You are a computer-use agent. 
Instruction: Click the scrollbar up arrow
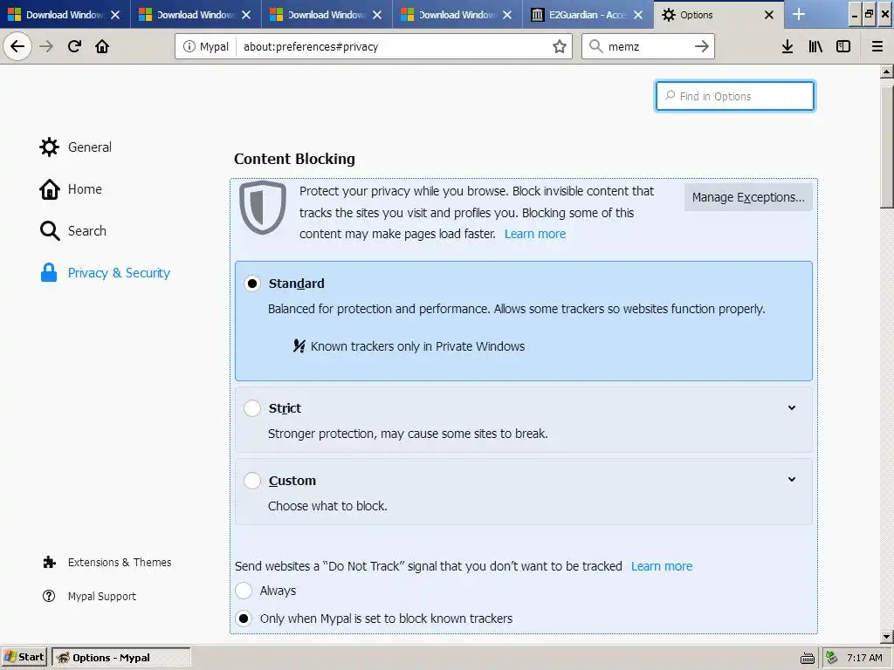coord(887,72)
